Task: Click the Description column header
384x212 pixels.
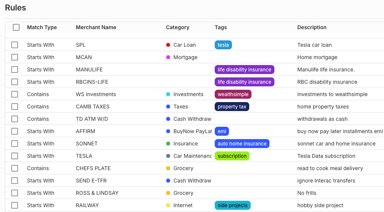Action: click(312, 27)
